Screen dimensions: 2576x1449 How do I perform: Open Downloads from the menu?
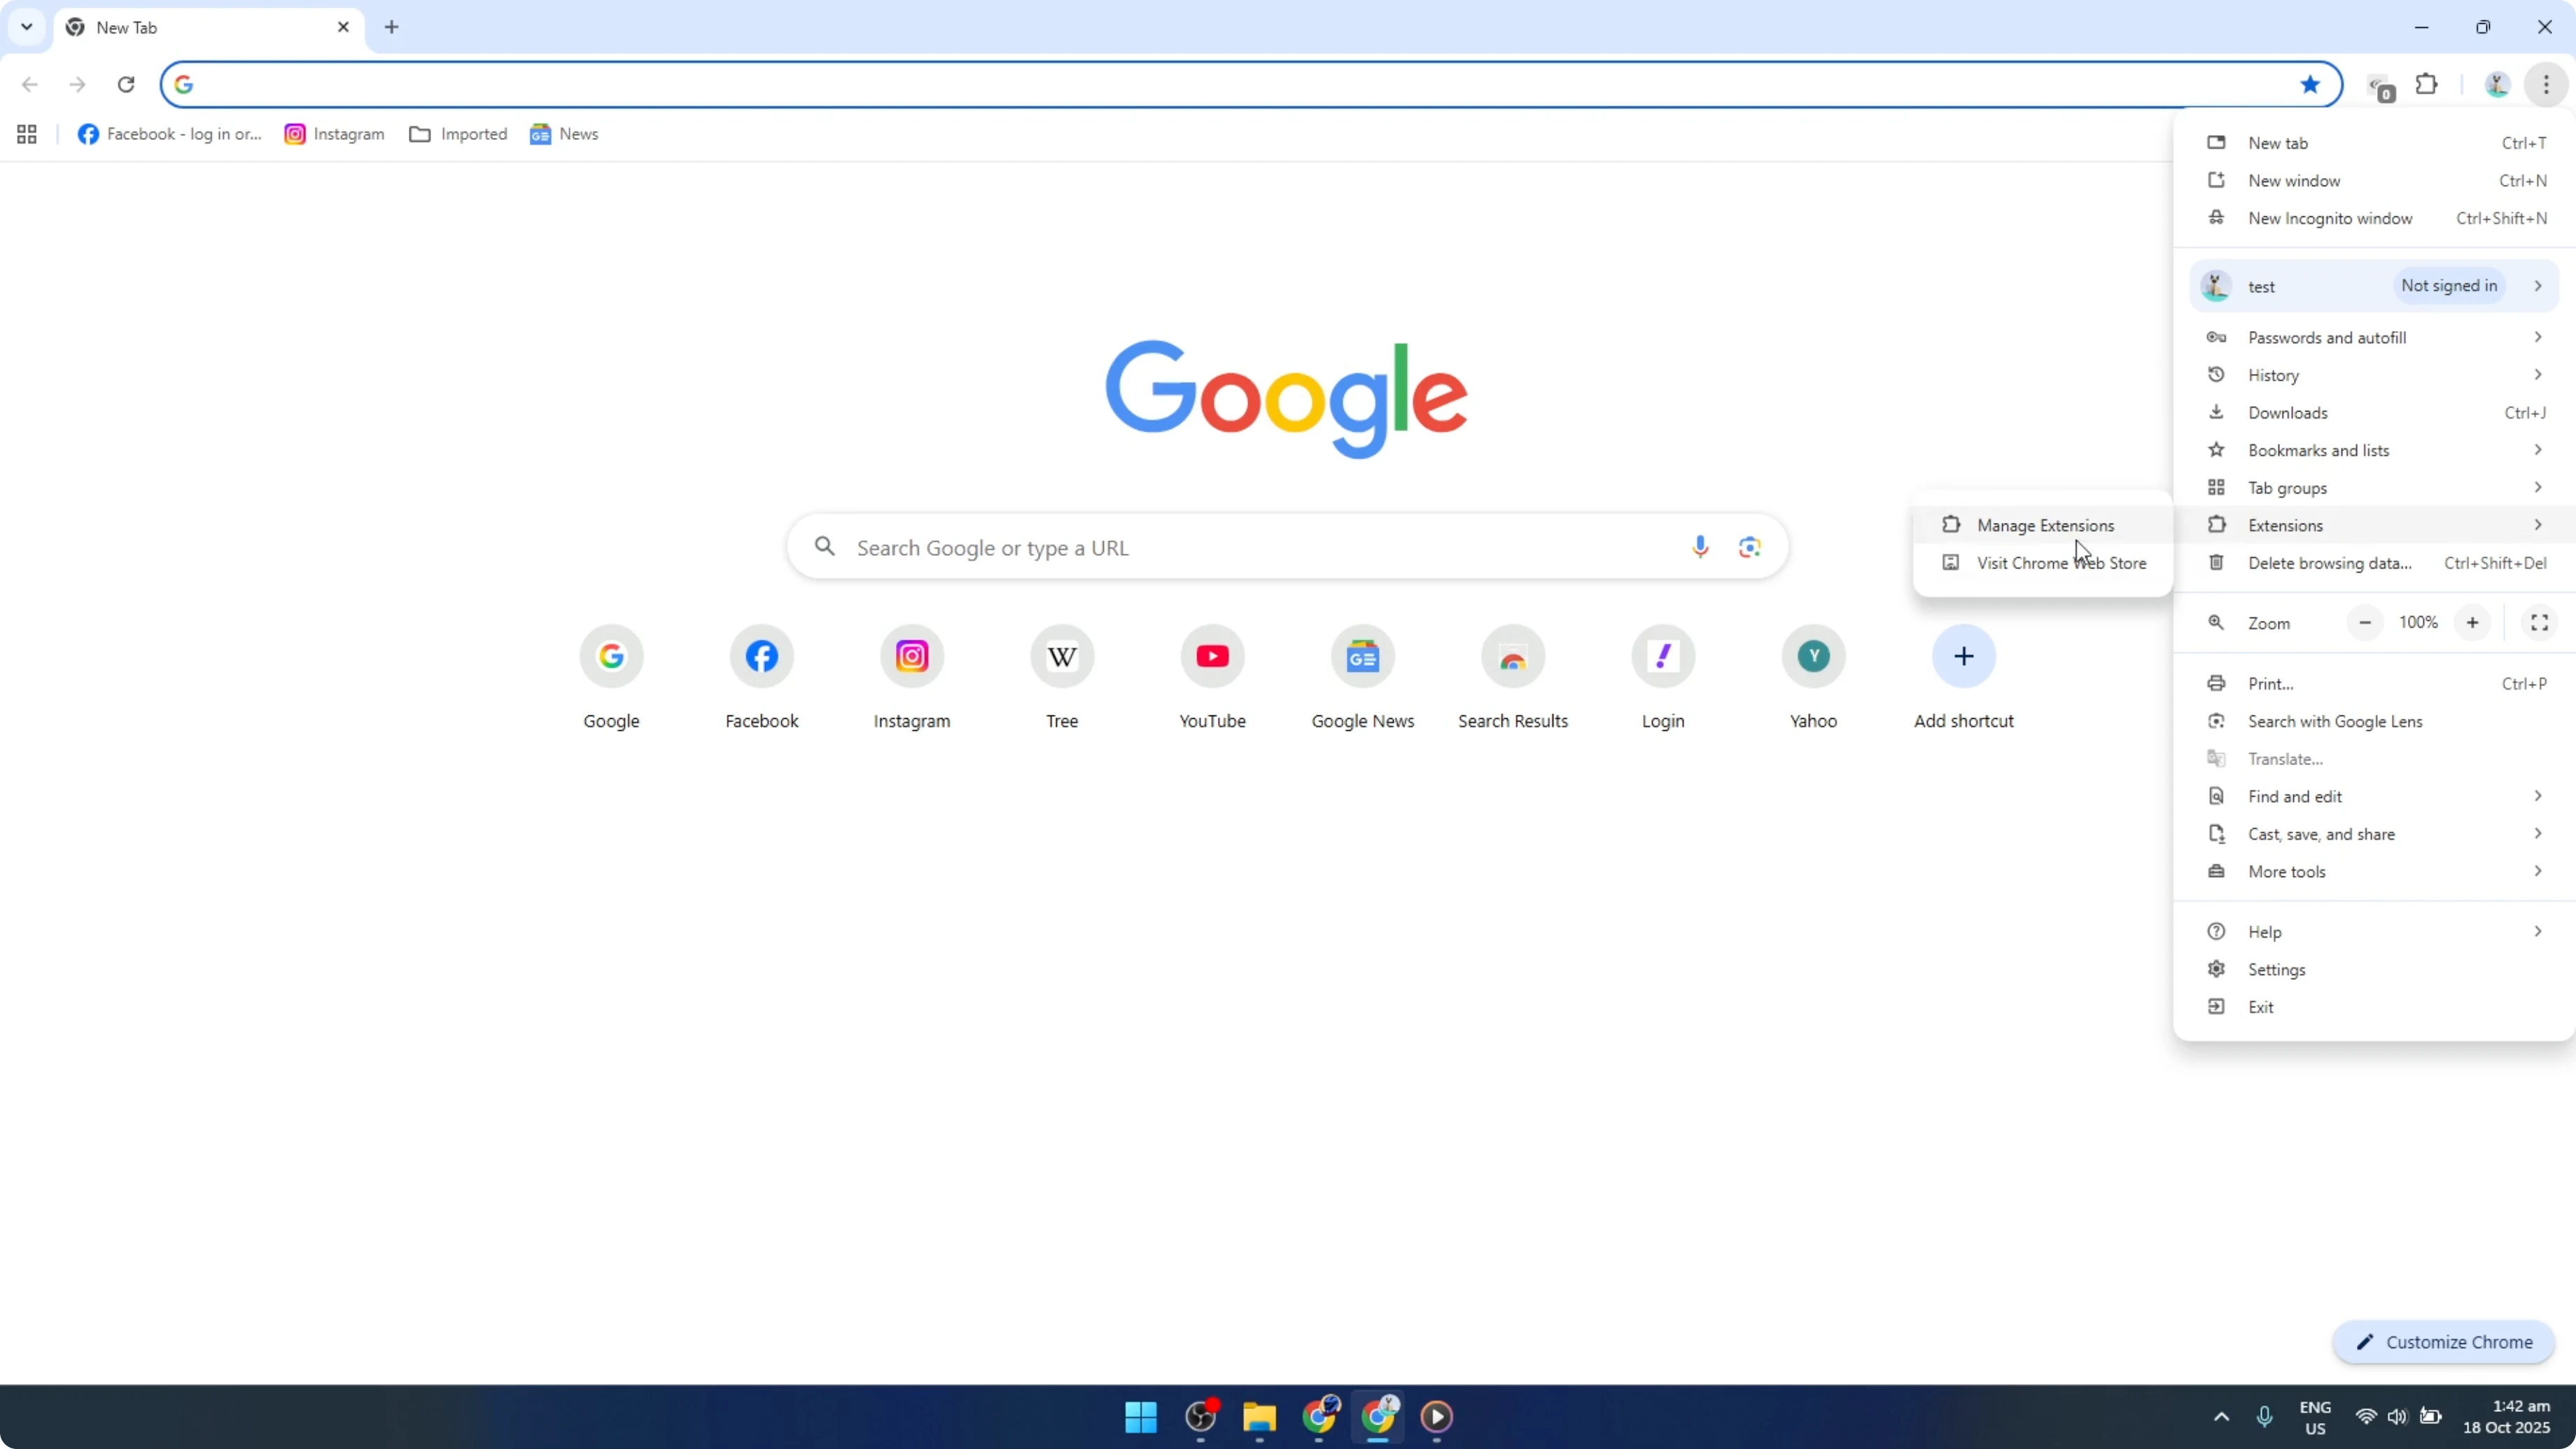point(2375,413)
